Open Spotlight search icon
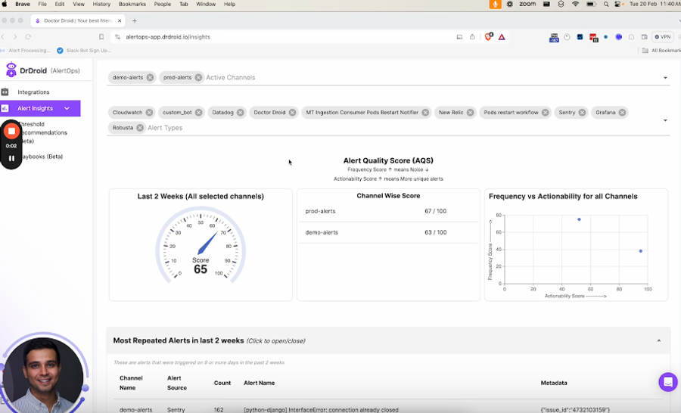 tap(606, 4)
